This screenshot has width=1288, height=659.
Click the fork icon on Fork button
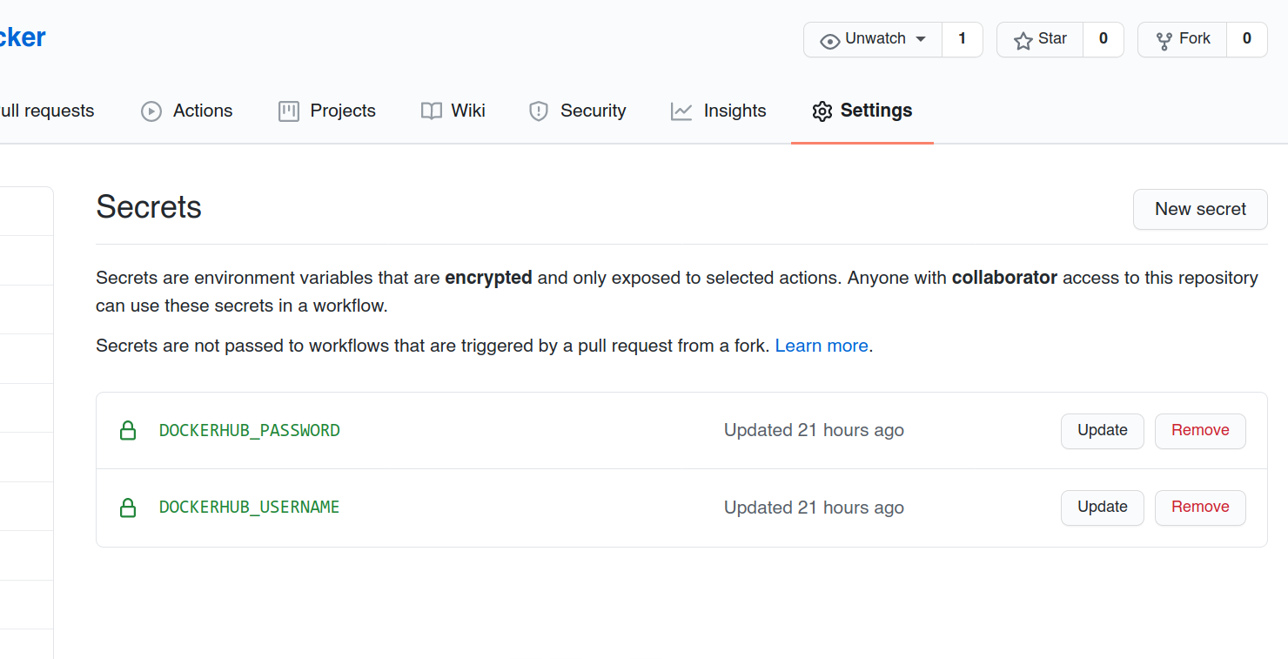pos(1164,40)
